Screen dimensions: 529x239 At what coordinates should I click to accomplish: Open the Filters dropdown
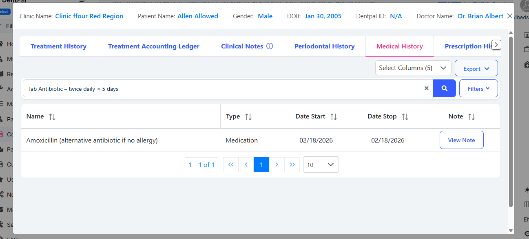click(478, 88)
